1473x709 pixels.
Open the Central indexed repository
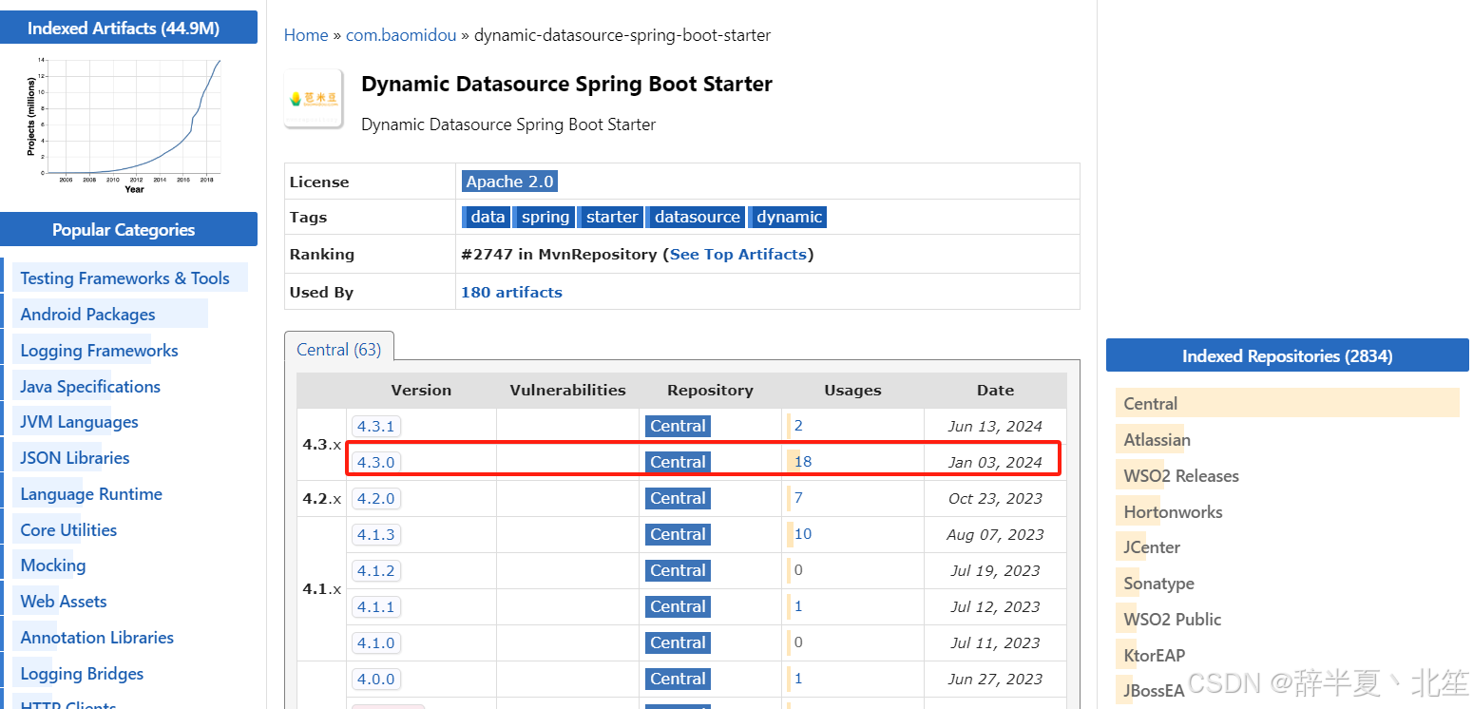point(1151,404)
